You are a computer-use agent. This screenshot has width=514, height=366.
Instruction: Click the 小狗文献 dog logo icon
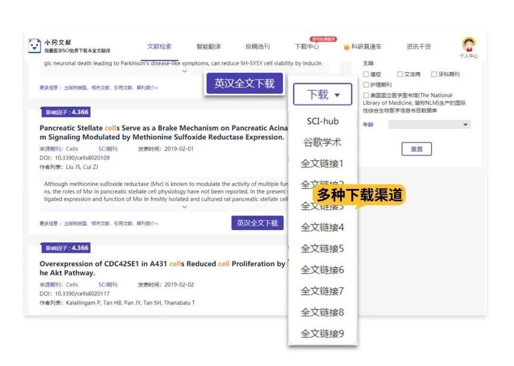click(35, 46)
